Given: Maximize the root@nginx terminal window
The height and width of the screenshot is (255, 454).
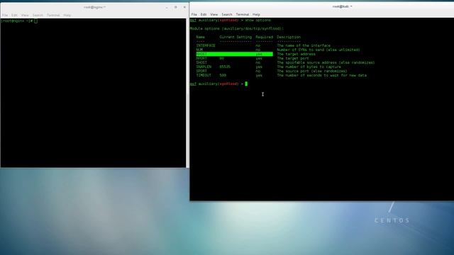Looking at the screenshot, I should pyautogui.click(x=175, y=7).
